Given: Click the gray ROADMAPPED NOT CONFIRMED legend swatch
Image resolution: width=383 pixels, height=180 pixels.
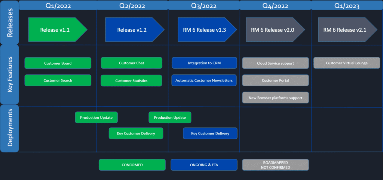Looking at the screenshot, I should click(x=276, y=165).
